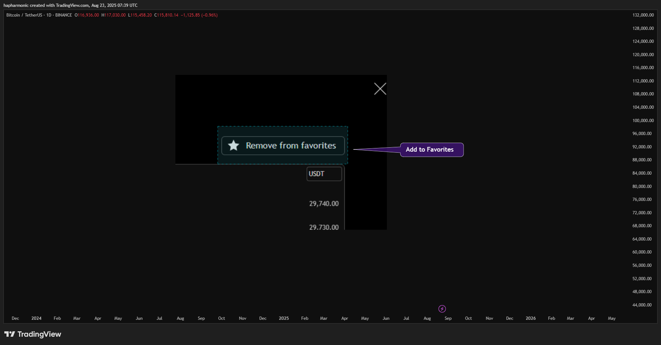This screenshot has height=345, width=661.
Task: Click the lightning bolt event icon
Action: (442, 309)
